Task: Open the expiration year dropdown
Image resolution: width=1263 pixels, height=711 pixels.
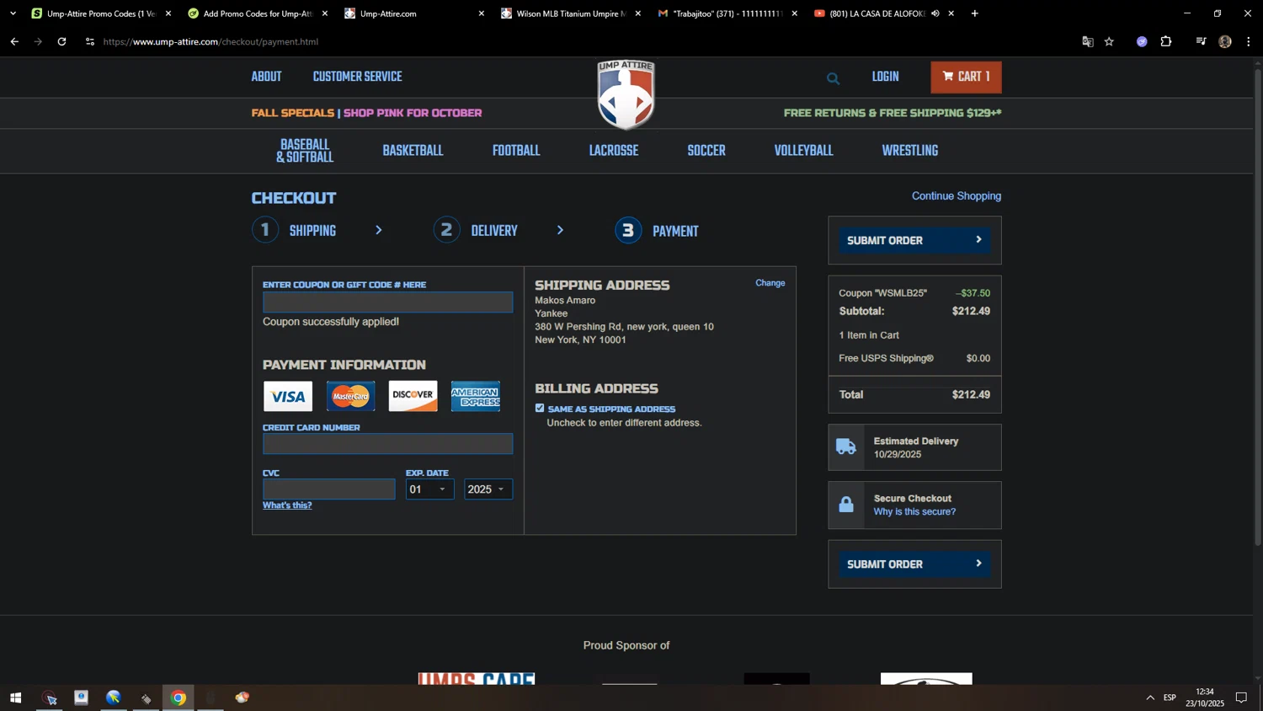Action: click(488, 489)
